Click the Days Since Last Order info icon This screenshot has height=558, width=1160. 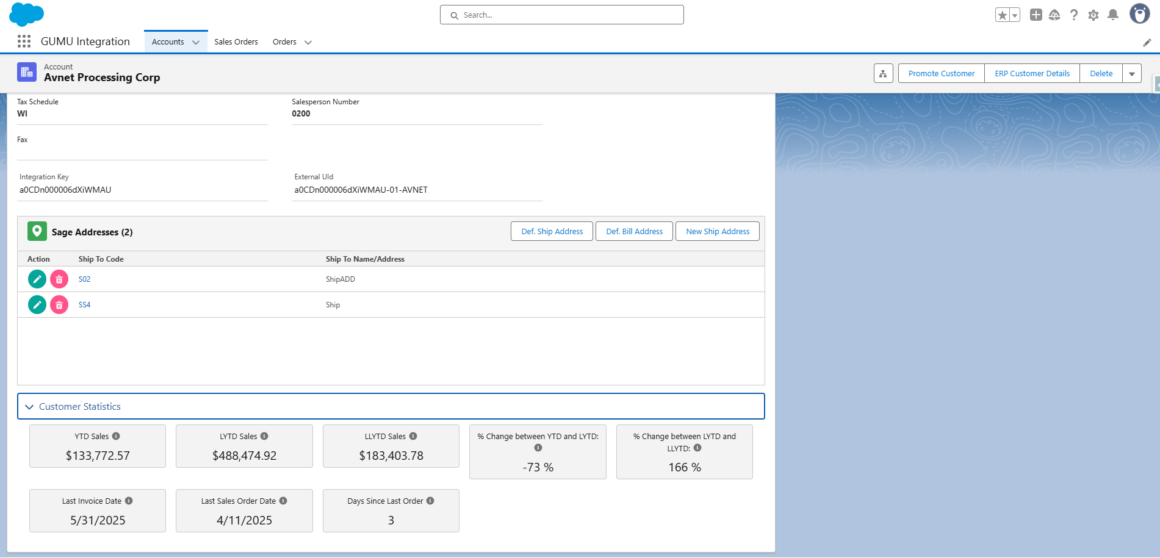click(x=430, y=501)
